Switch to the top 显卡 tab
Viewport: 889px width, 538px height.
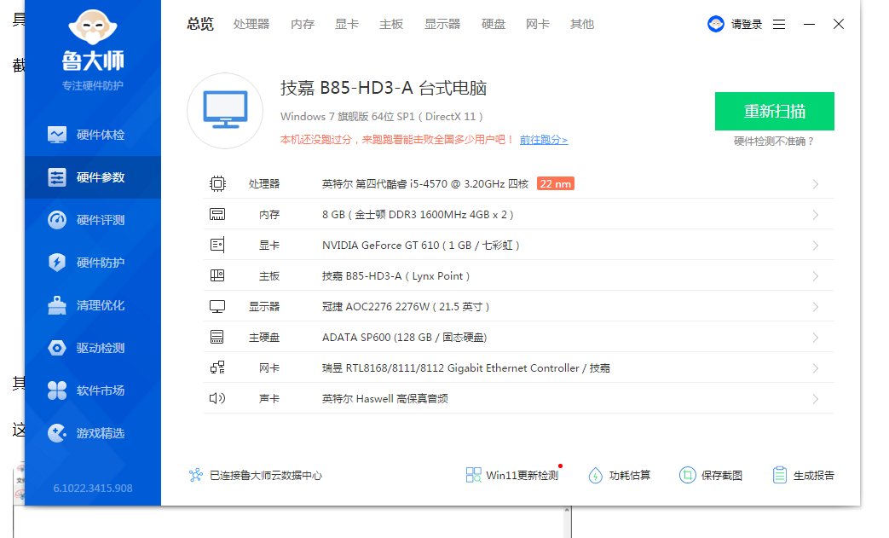(346, 24)
